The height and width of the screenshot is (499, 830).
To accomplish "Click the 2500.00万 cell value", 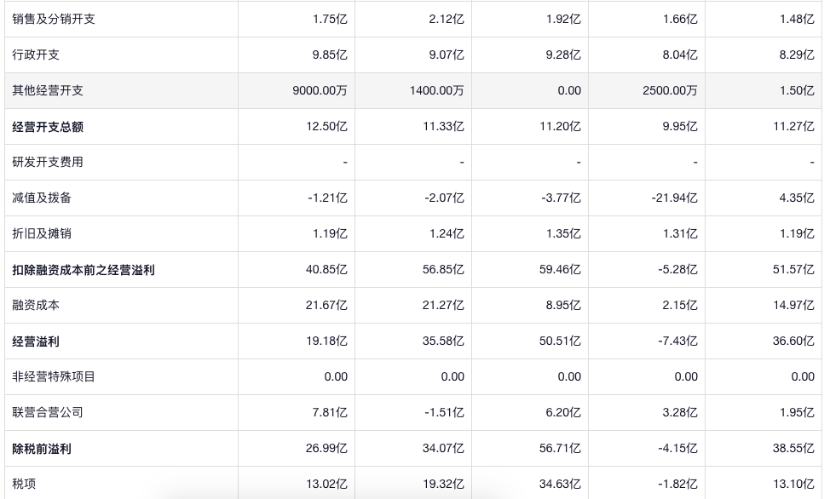I will coord(670,90).
